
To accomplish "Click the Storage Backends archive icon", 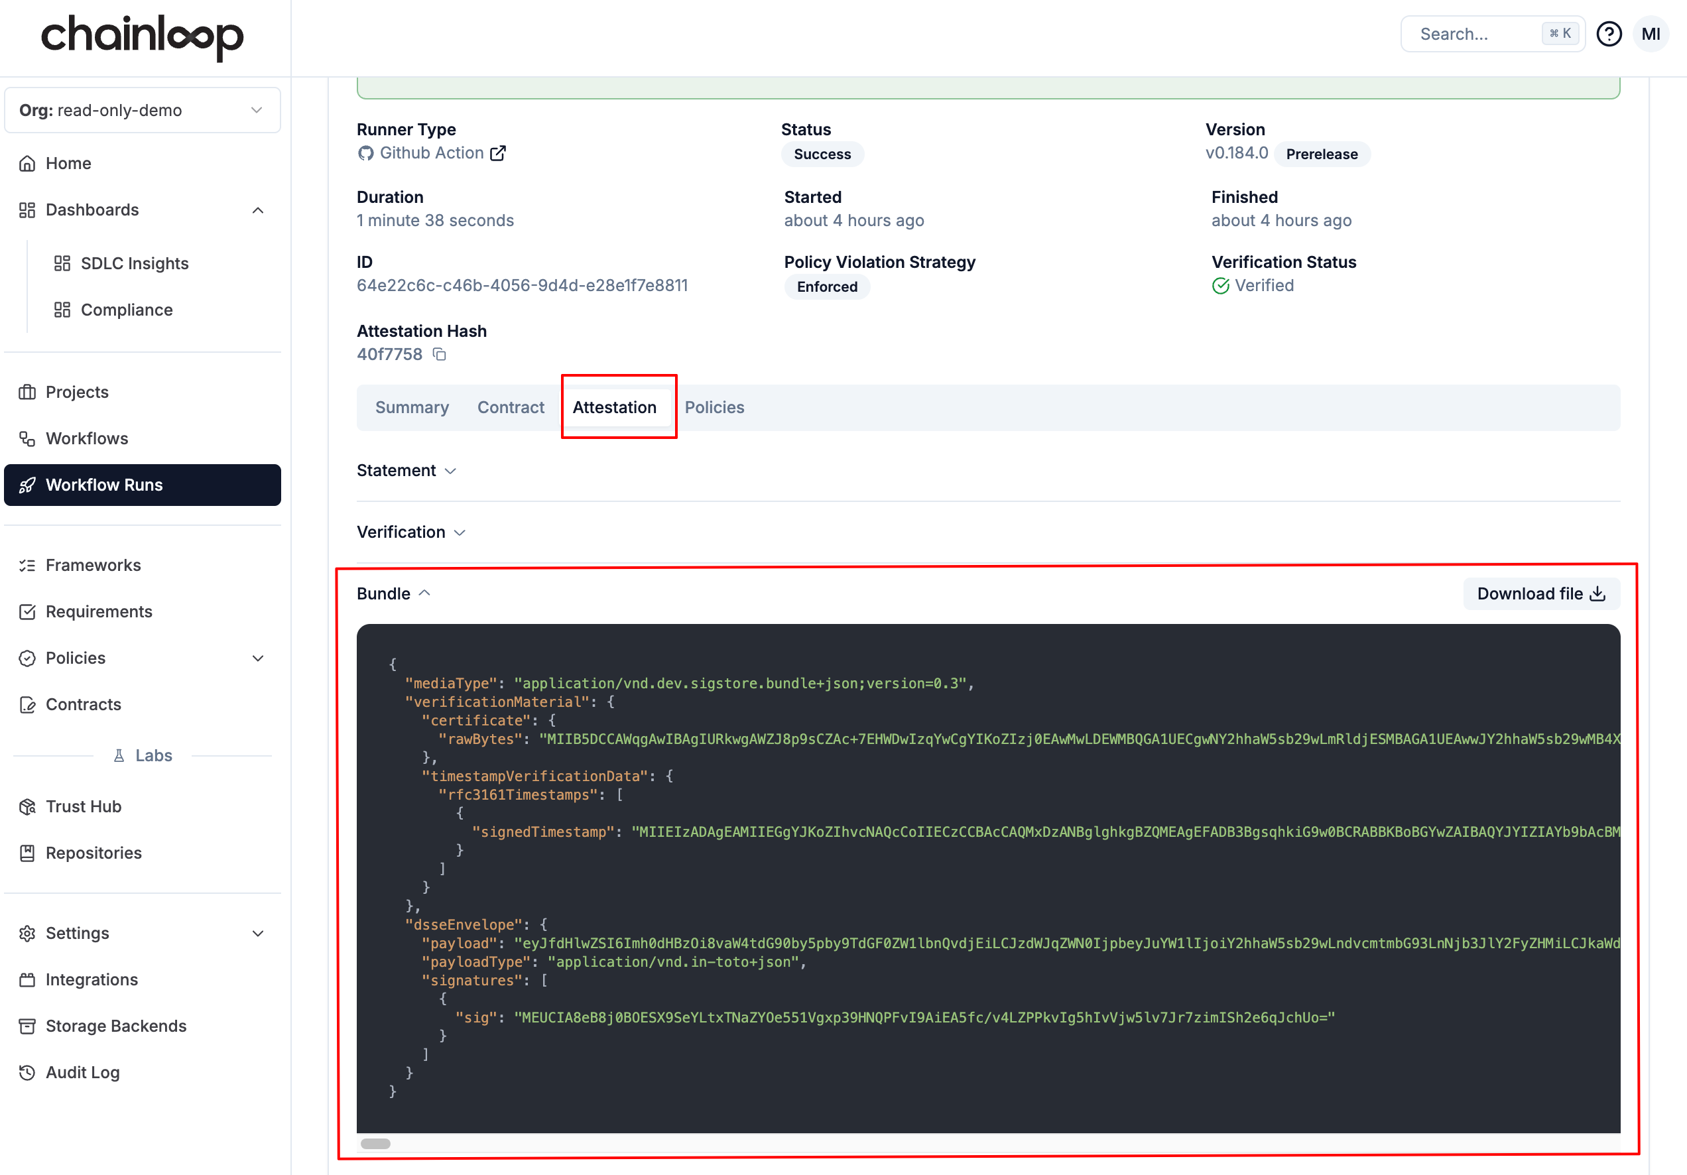I will click(x=27, y=1026).
